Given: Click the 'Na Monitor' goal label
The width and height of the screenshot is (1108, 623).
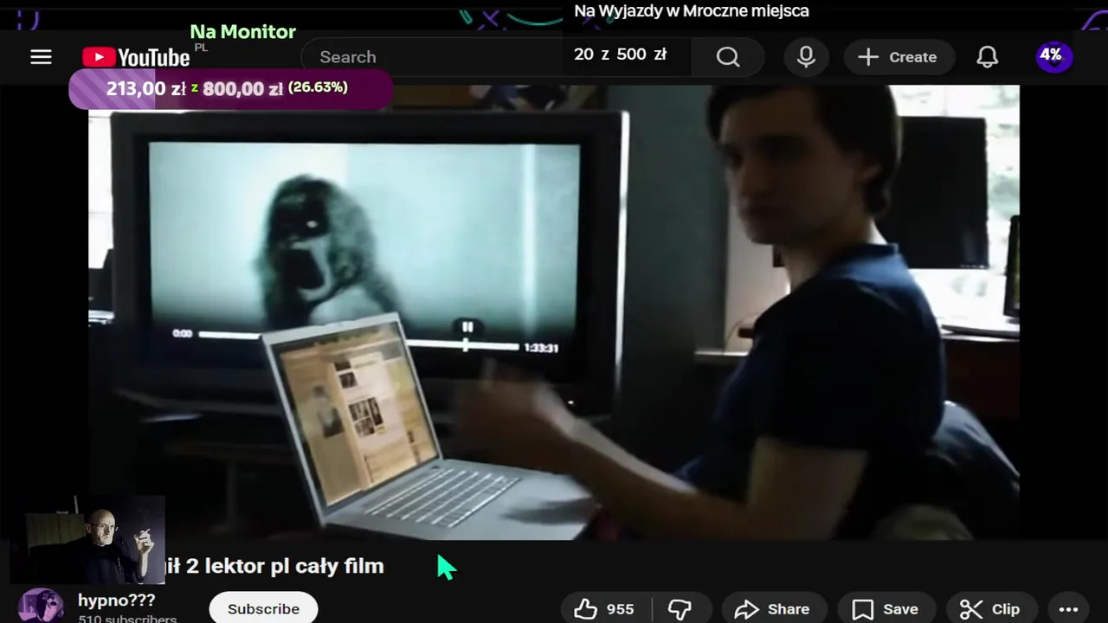Looking at the screenshot, I should click(x=243, y=32).
